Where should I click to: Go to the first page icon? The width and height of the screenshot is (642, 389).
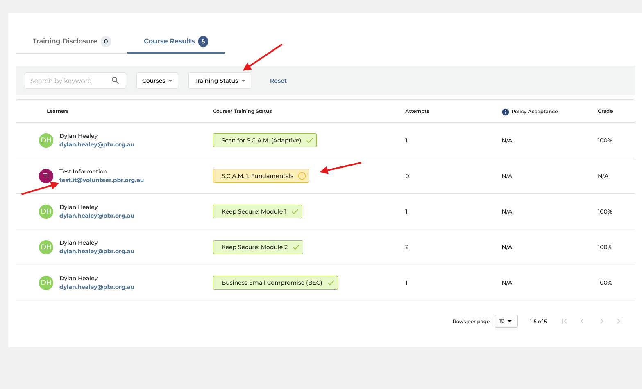coord(564,321)
